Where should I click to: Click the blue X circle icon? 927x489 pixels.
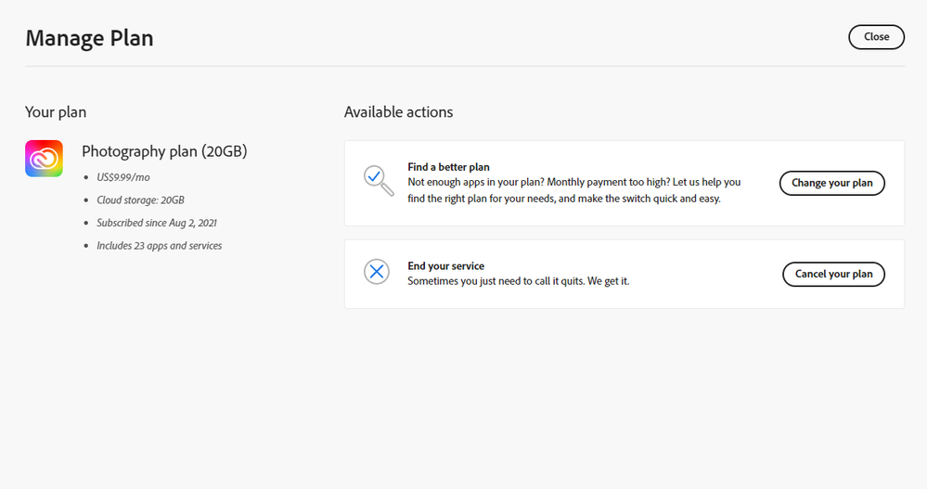(377, 272)
